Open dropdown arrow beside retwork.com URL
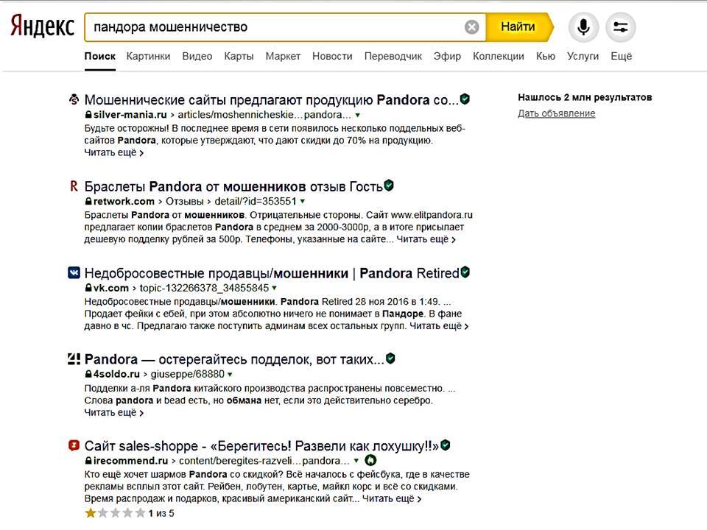707x530 pixels. click(x=303, y=201)
